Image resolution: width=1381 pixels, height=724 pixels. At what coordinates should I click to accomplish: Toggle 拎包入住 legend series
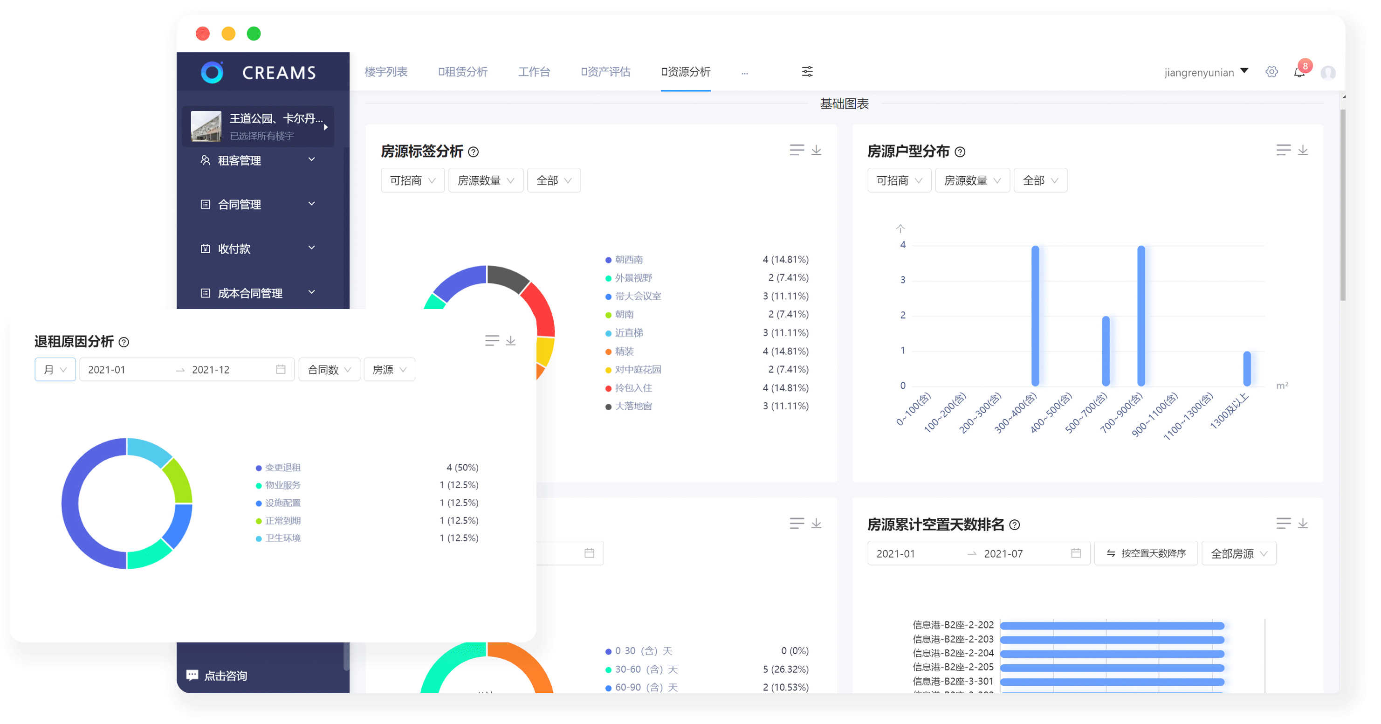pyautogui.click(x=629, y=388)
